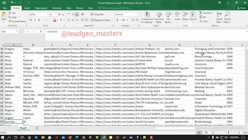Open Windows Start menu
This screenshot has width=248, height=140.
point(3,137)
